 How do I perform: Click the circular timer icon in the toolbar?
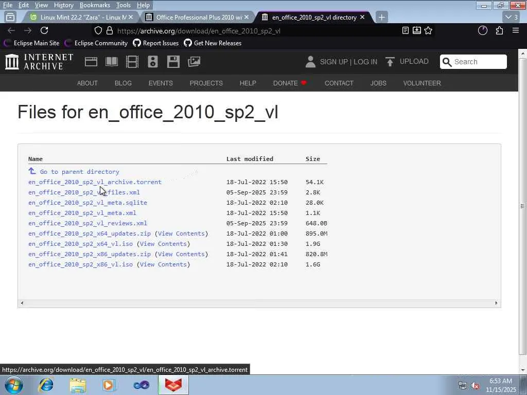(x=483, y=30)
